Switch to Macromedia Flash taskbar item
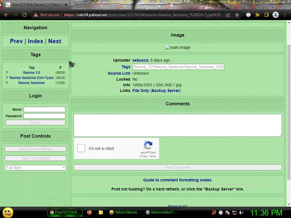Image resolution: width=291 pixels, height=218 pixels. (x=160, y=212)
